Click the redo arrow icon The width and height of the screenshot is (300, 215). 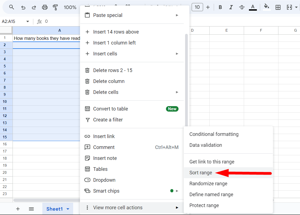pos(34,7)
